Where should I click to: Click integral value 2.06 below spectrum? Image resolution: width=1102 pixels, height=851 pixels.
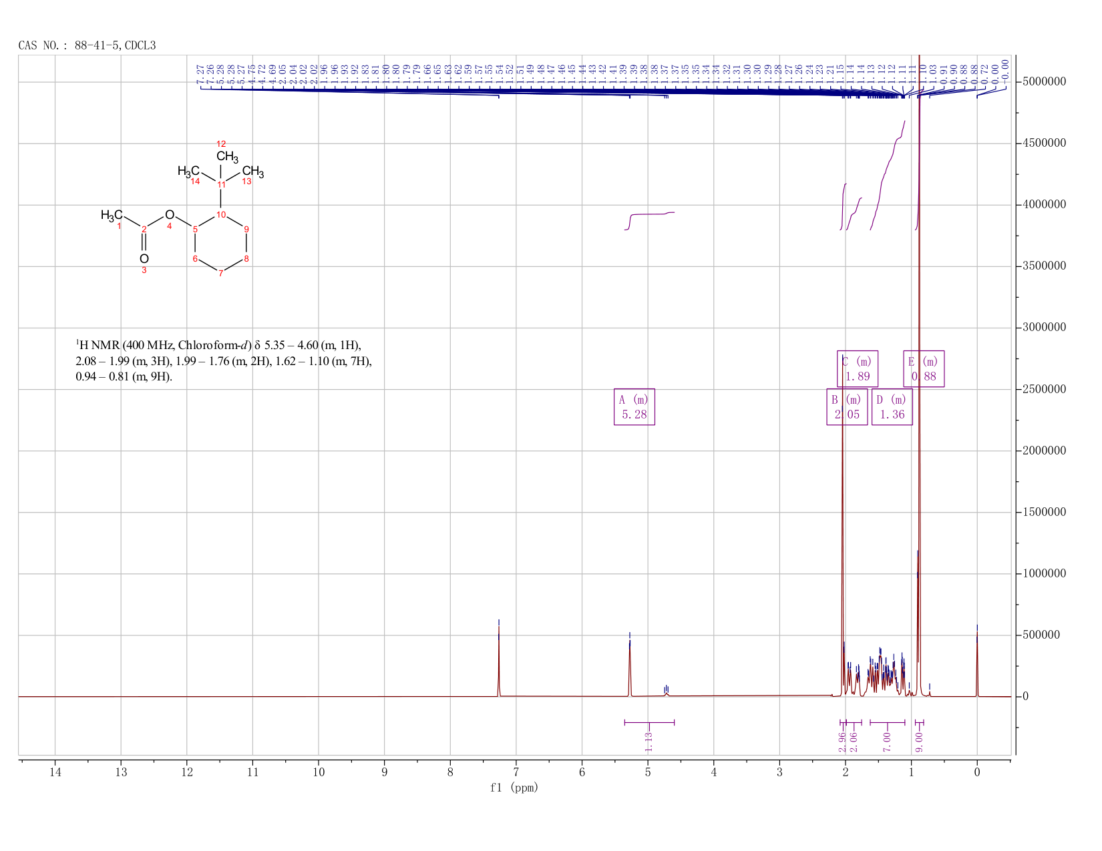tap(853, 741)
